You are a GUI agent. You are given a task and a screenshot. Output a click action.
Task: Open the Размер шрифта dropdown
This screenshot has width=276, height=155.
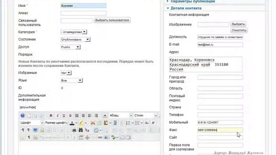56,123
